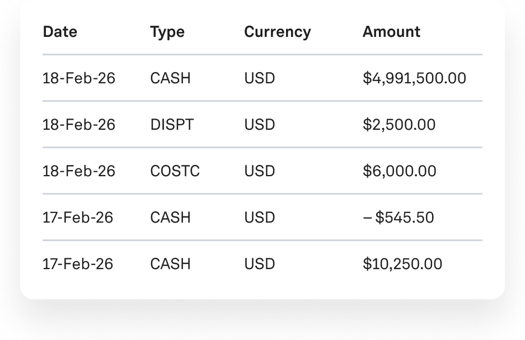Click the Type column header

167,32
